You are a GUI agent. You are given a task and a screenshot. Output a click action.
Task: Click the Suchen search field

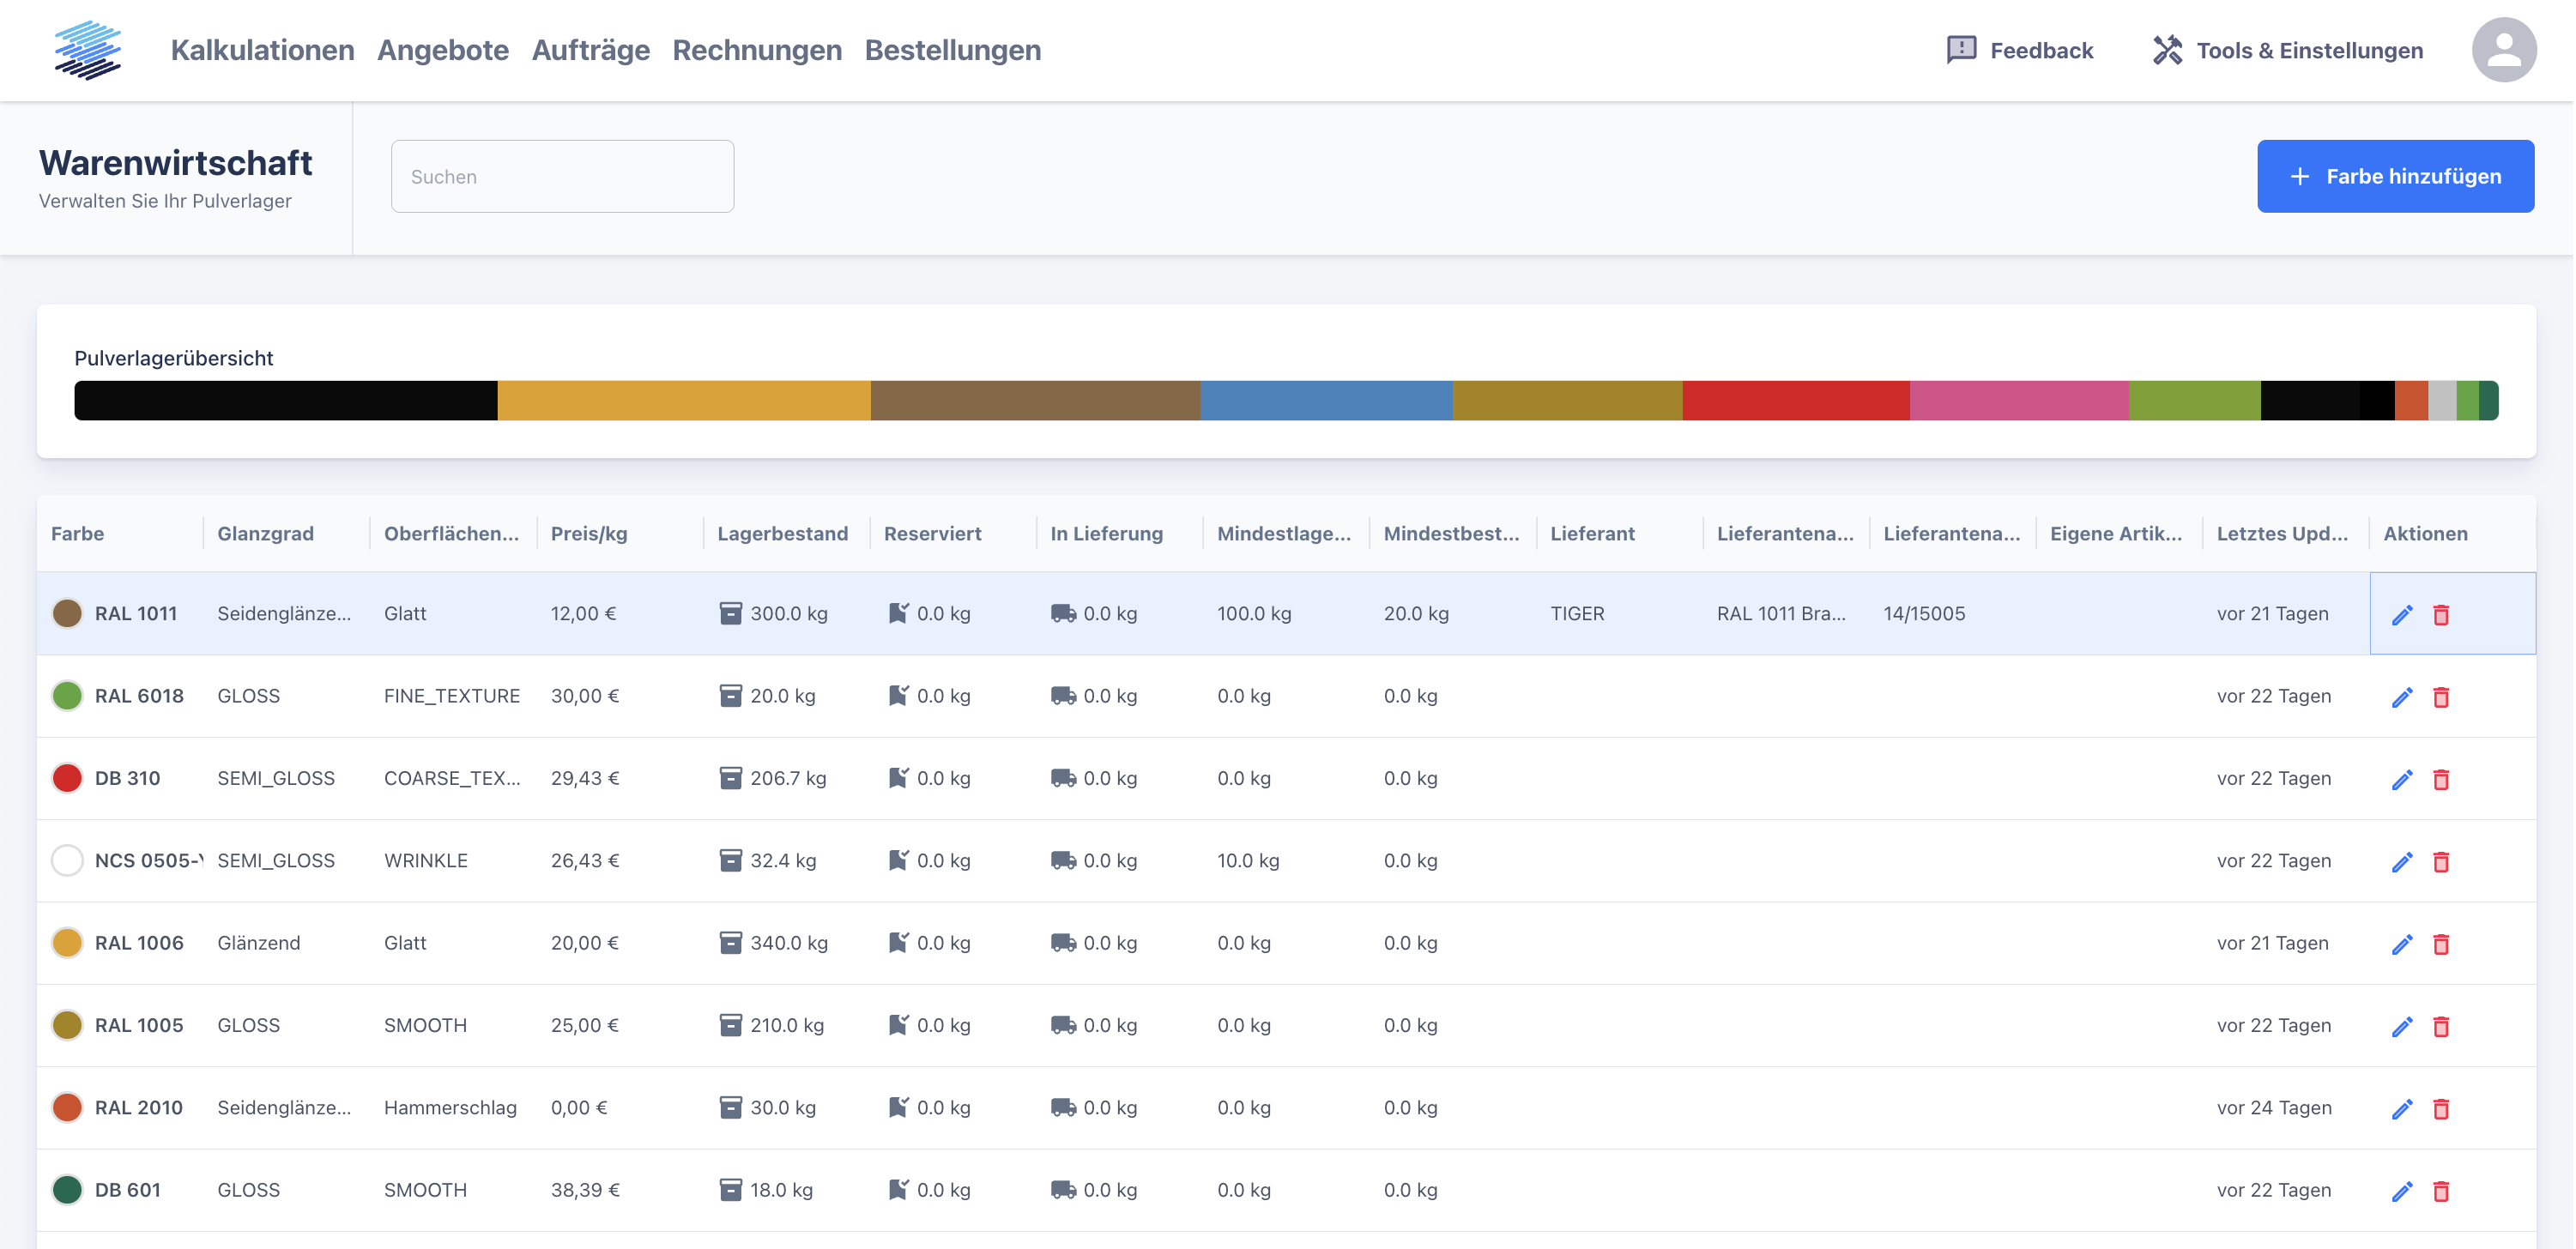pyautogui.click(x=562, y=176)
